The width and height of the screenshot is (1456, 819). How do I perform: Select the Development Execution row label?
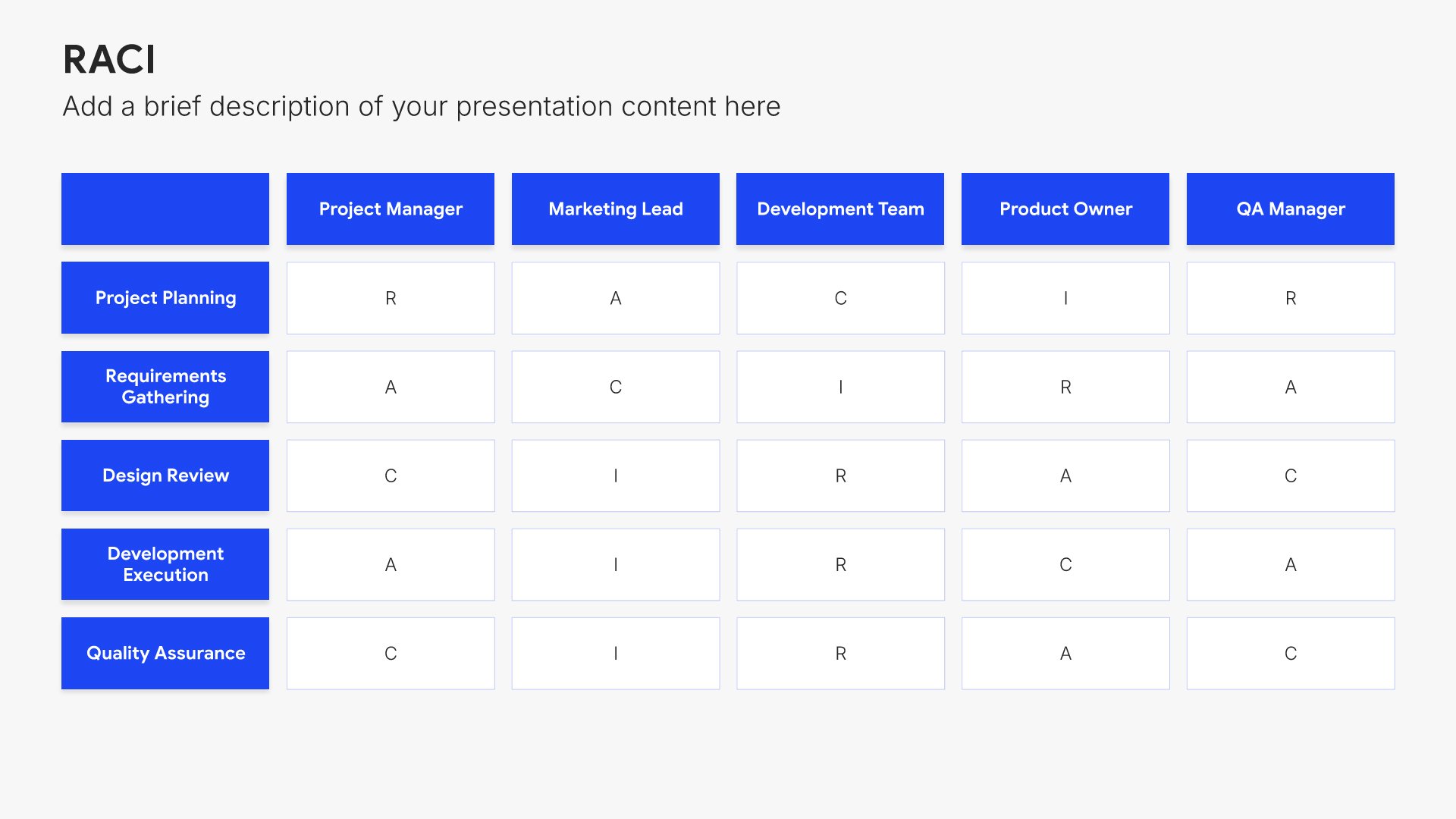(165, 564)
